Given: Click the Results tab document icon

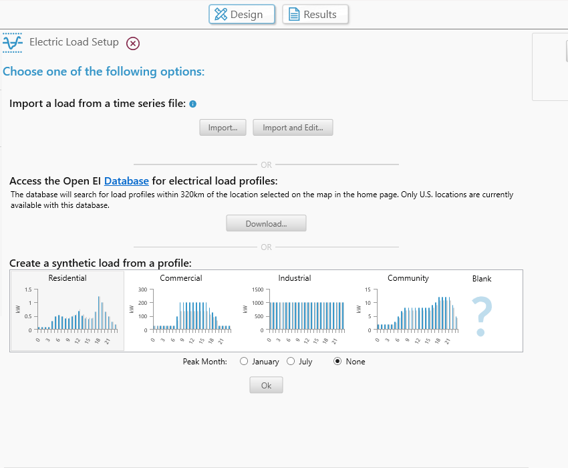Looking at the screenshot, I should click(x=294, y=14).
